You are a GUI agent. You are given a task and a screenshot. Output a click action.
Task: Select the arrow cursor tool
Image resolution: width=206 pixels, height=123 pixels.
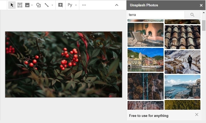coord(12,5)
